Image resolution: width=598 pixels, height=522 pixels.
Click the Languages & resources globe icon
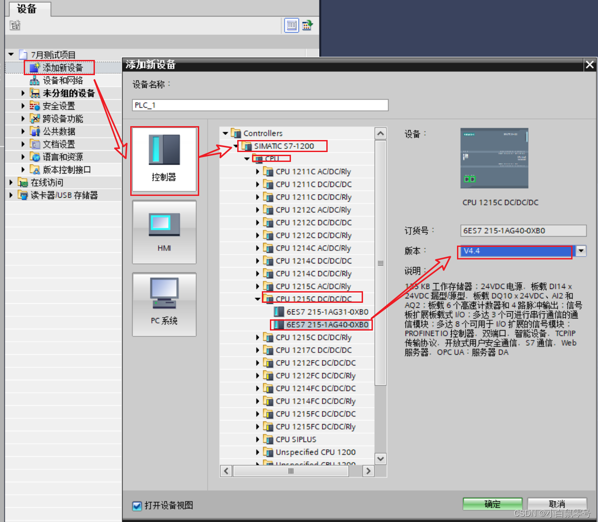[35, 157]
